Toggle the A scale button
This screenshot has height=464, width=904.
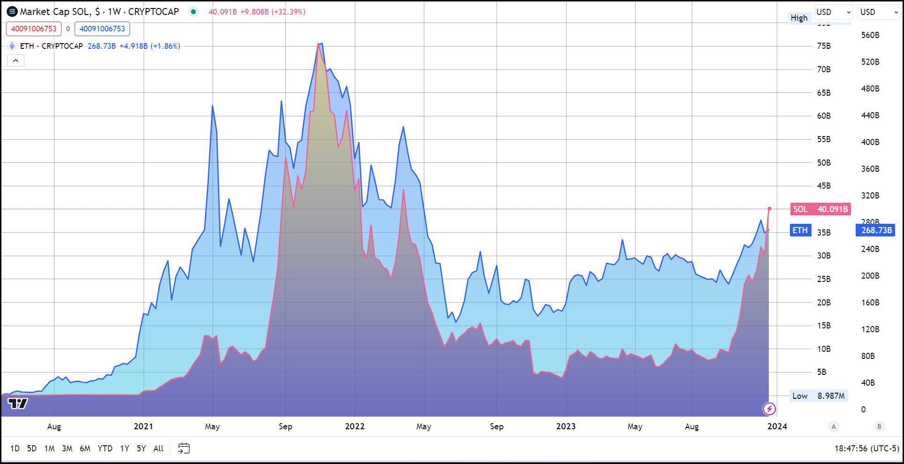point(834,426)
